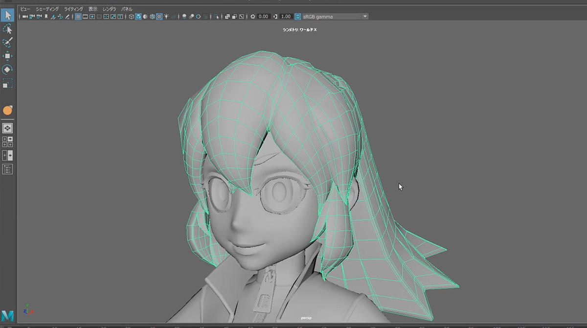Open the シェーディング menu
The width and height of the screenshot is (587, 328).
(47, 9)
